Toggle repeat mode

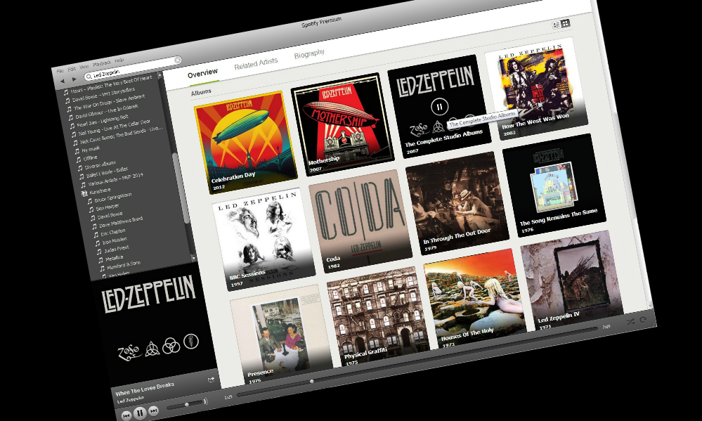click(x=642, y=320)
